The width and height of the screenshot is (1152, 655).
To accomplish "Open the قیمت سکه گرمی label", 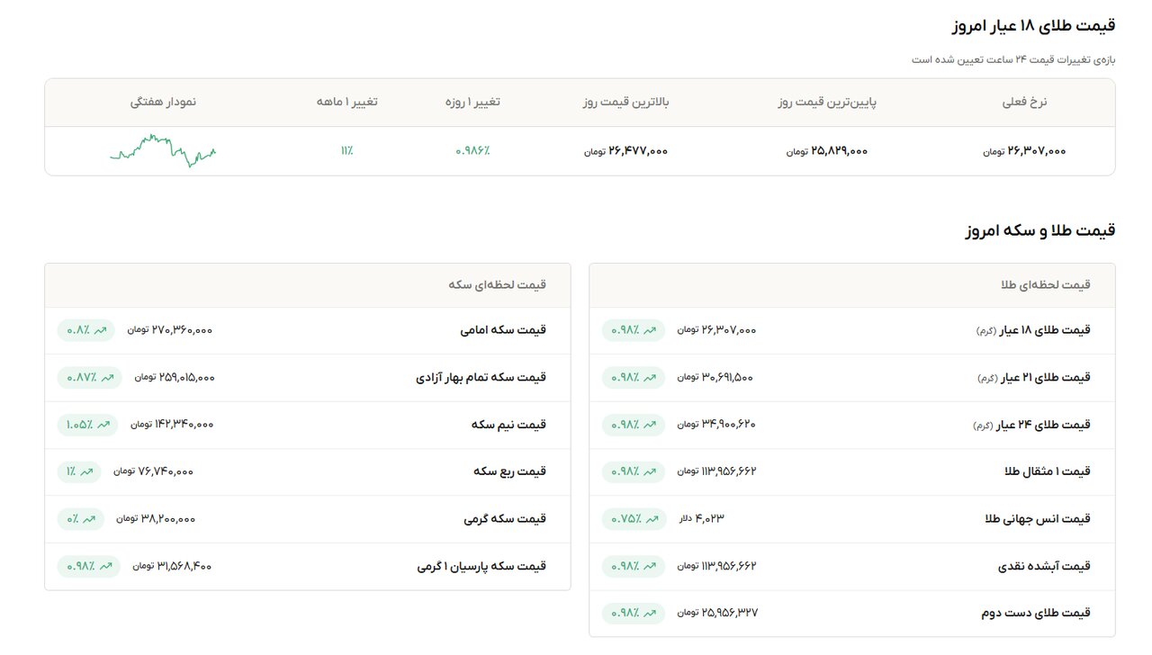I will point(505,519).
